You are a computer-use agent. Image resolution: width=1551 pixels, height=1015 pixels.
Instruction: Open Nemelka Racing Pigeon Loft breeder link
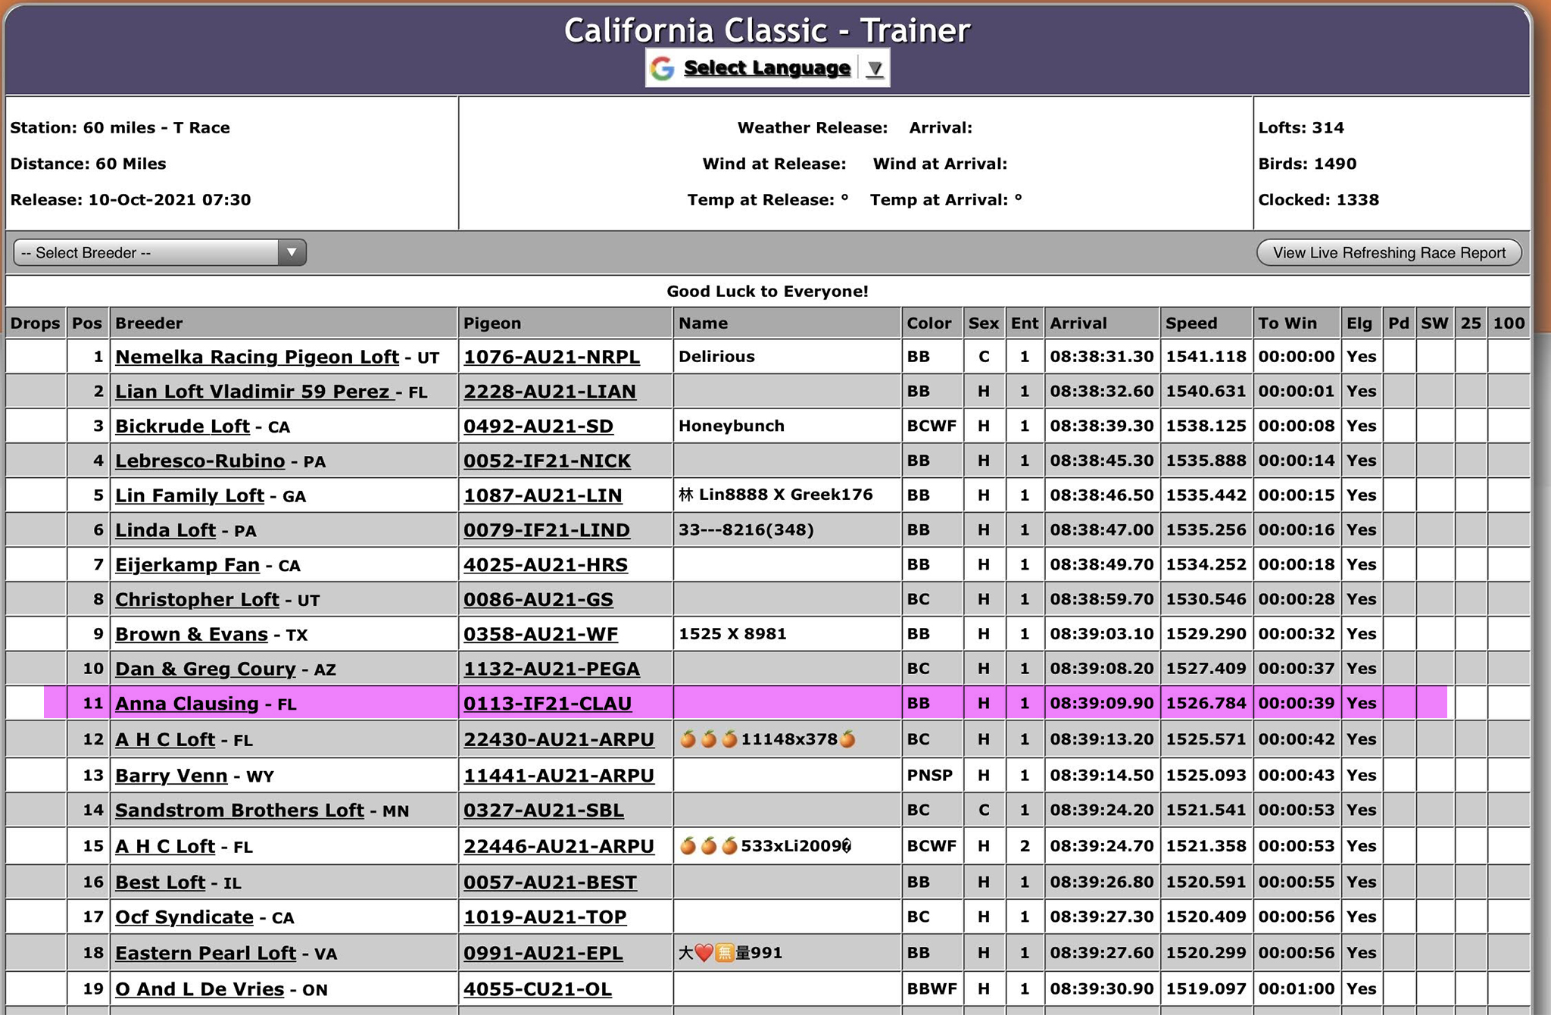coord(257,357)
